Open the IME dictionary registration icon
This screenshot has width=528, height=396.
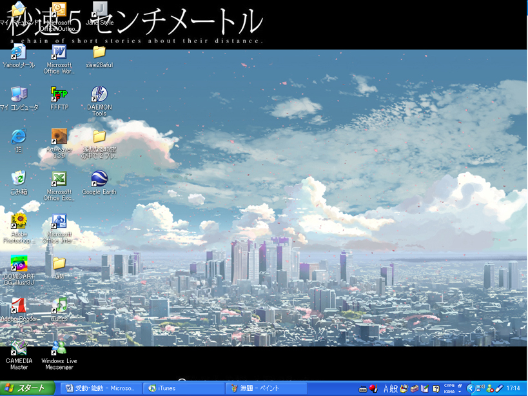coord(425,389)
